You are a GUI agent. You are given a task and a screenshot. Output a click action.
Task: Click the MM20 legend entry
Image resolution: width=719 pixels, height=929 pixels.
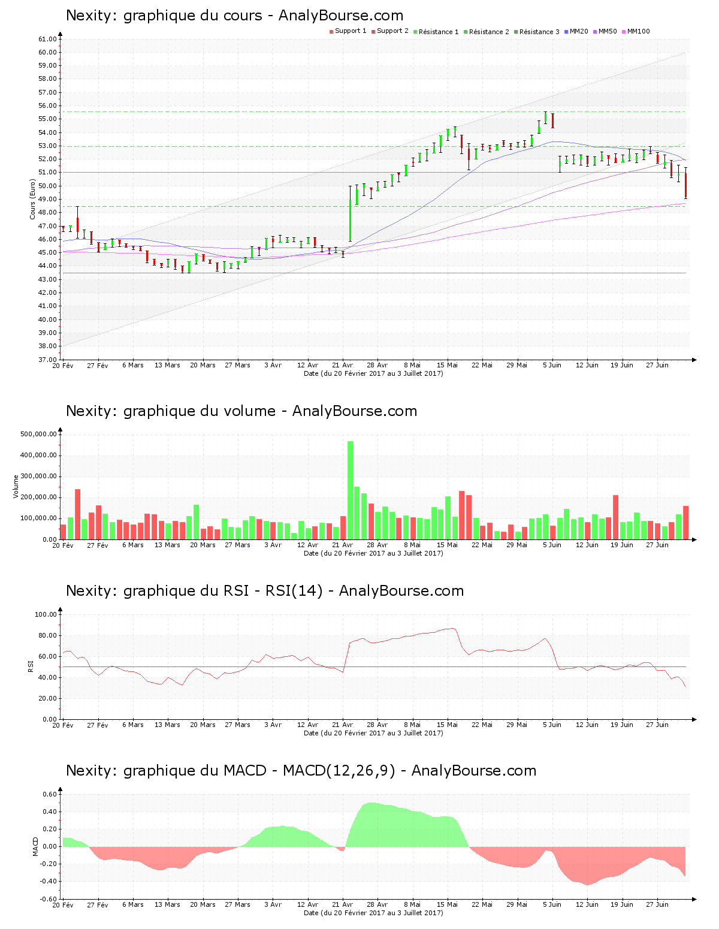(576, 31)
